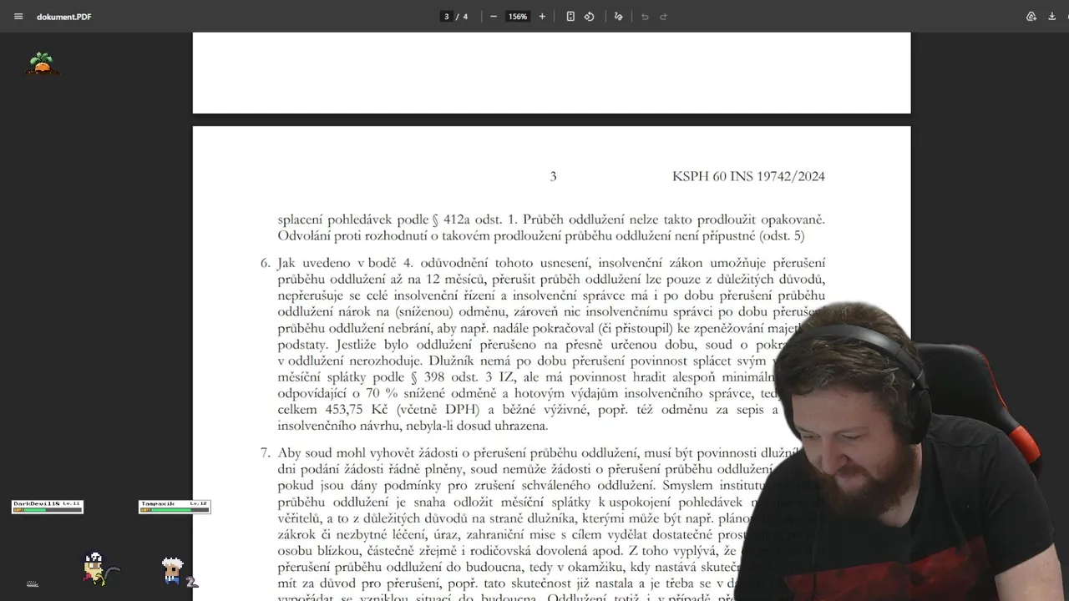
Task: Click page header number 3
Action: [553, 176]
